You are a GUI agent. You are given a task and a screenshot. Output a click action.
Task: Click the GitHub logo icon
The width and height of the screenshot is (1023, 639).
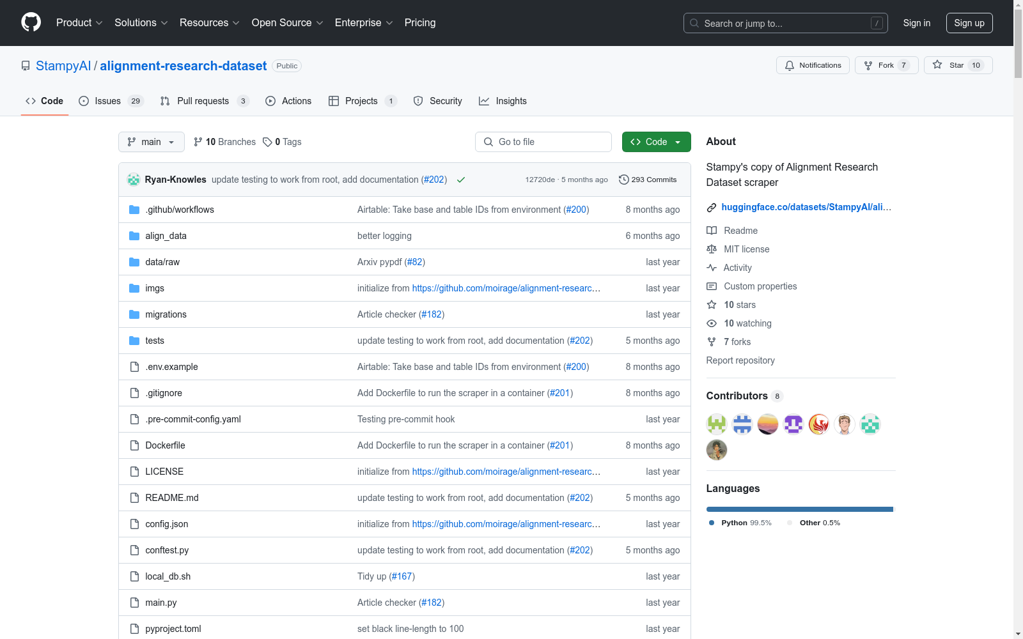[31, 22]
